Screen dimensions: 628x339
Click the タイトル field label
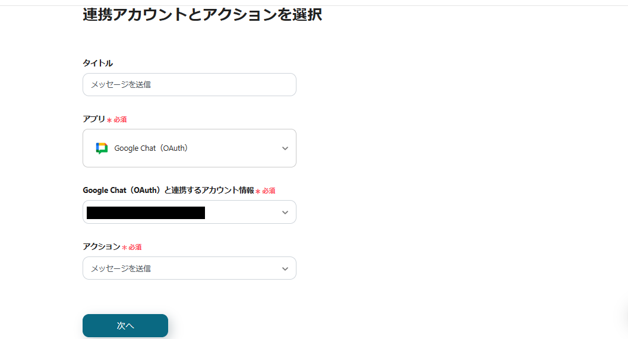pyautogui.click(x=97, y=63)
